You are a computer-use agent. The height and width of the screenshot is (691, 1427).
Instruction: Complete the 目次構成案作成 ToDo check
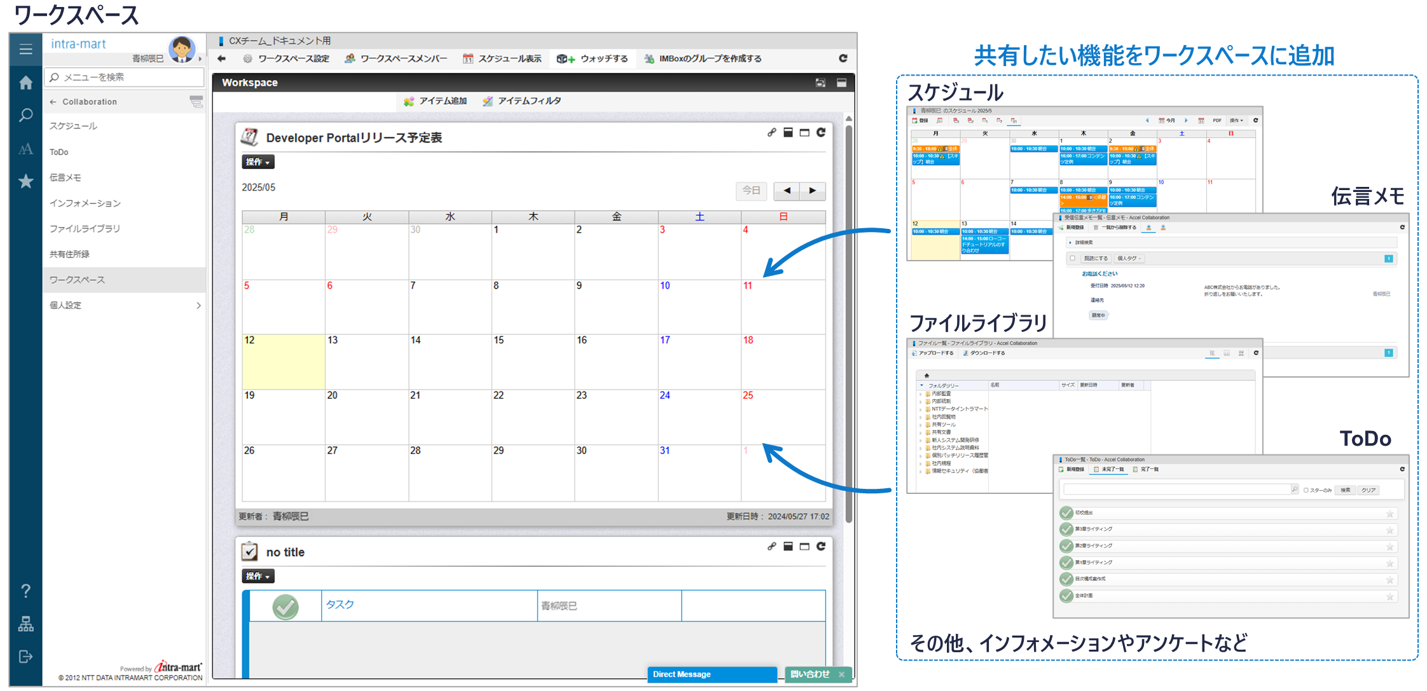tap(1066, 579)
